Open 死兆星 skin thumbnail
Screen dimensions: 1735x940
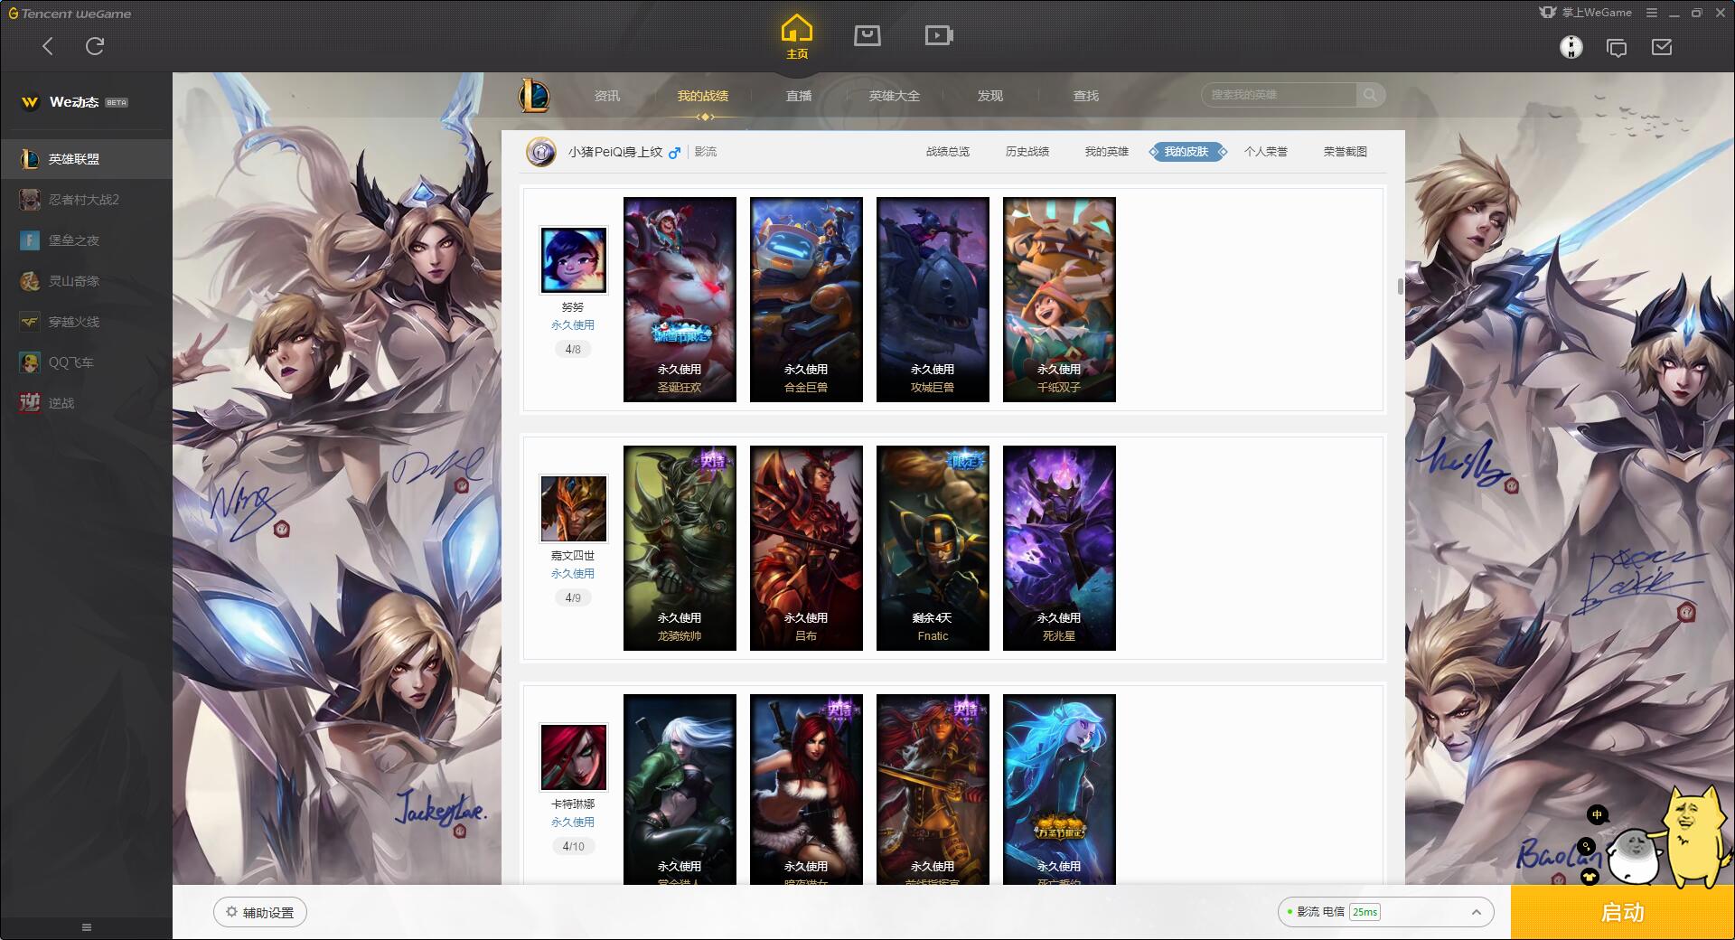tap(1059, 548)
